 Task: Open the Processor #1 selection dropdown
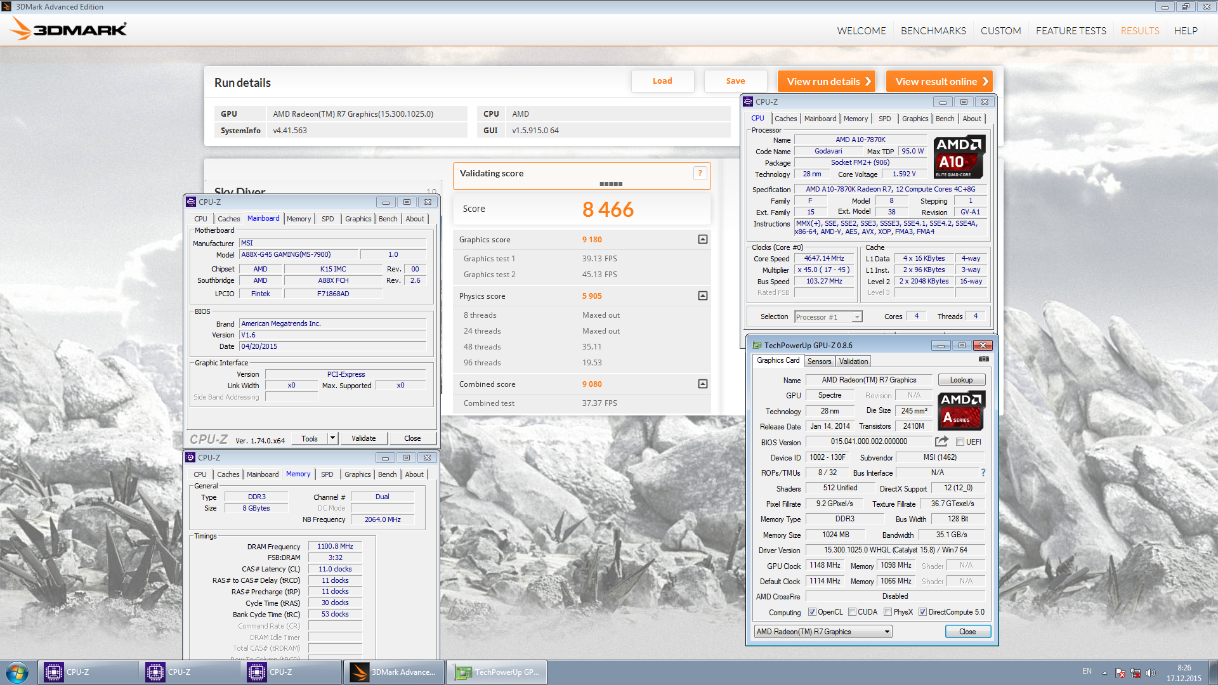tap(857, 316)
